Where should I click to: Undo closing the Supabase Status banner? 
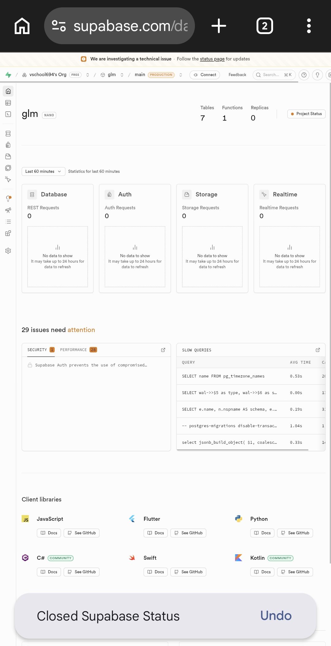click(x=276, y=616)
